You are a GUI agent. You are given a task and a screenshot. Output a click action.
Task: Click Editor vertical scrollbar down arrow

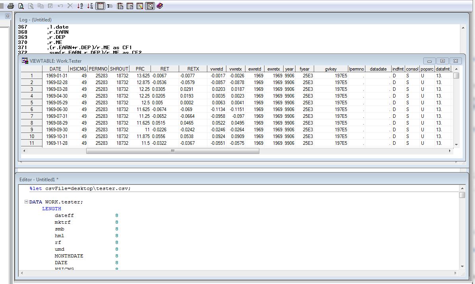pyautogui.click(x=462, y=267)
